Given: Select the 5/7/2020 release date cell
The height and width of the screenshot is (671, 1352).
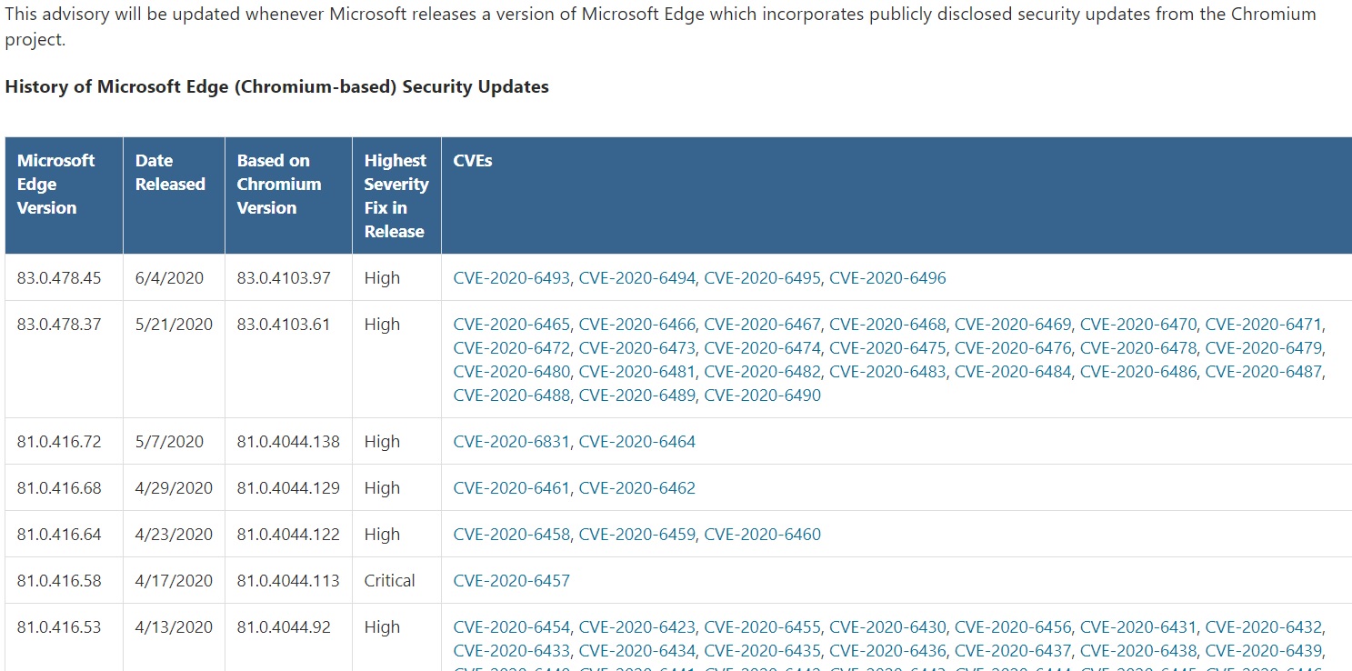Looking at the screenshot, I should tap(174, 442).
